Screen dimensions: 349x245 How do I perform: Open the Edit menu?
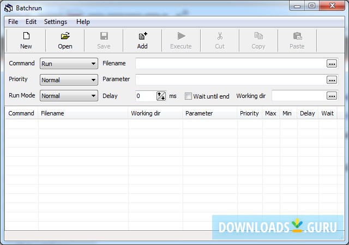pyautogui.click(x=31, y=22)
